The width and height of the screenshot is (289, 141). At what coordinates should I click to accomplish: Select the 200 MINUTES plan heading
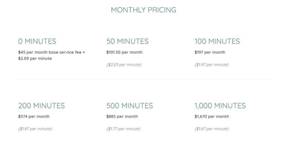(x=41, y=106)
